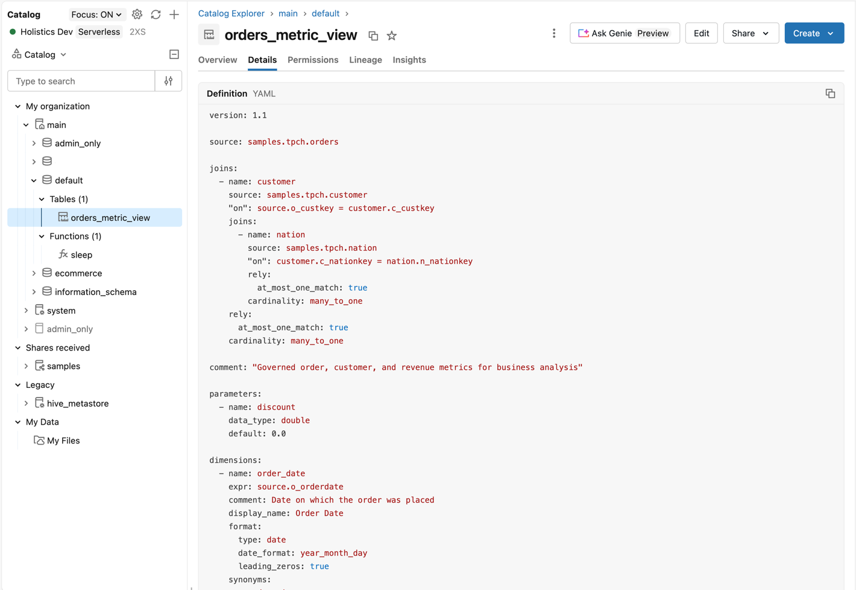The width and height of the screenshot is (856, 590).
Task: Click the ecommerce schema icon
Action: click(x=47, y=273)
